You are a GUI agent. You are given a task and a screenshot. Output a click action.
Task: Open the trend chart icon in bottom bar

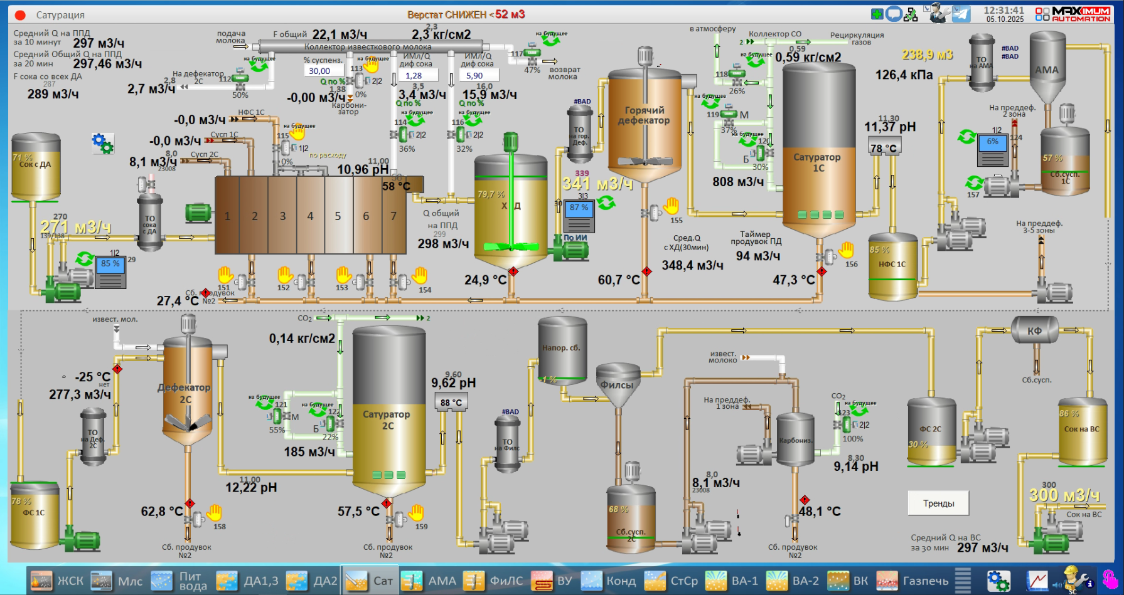pyautogui.click(x=1037, y=580)
